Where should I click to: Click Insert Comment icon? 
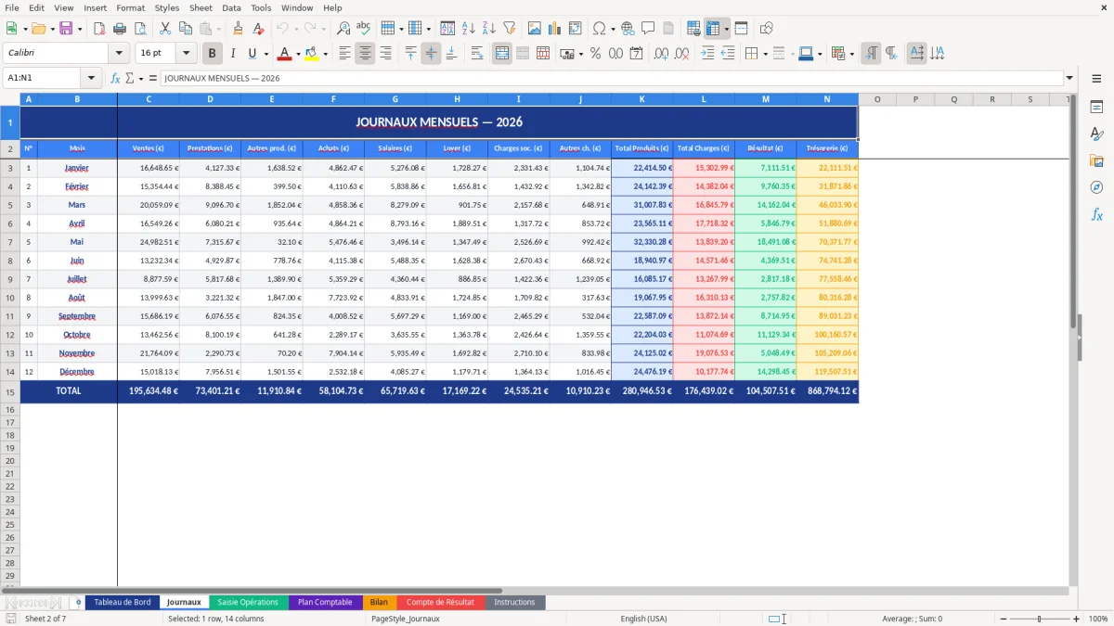[x=648, y=29]
